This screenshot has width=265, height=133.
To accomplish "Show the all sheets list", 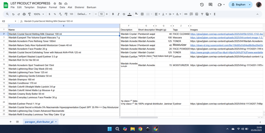I will [x=17, y=122].
